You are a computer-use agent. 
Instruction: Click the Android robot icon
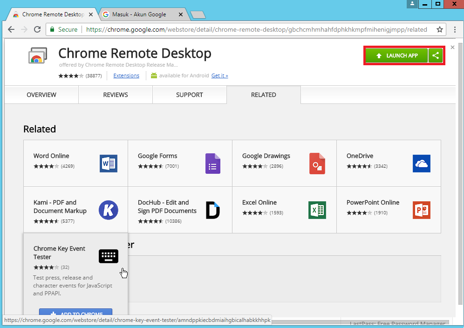tap(154, 75)
